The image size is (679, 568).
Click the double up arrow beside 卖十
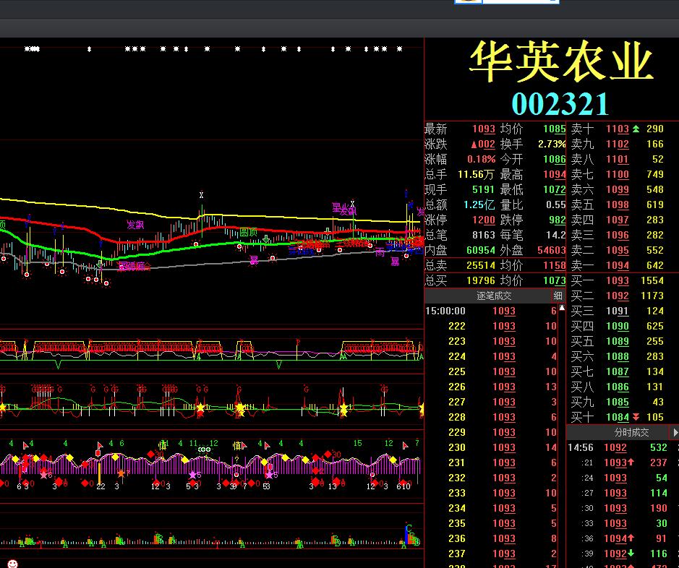point(636,129)
